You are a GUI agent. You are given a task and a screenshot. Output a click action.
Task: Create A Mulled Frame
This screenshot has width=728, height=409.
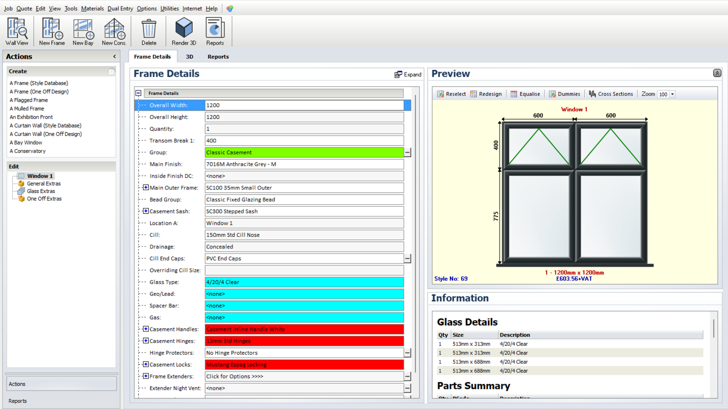[27, 109]
